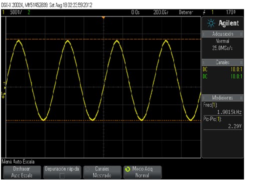
Task: Click the grip dots right of Mediciones
Action: tap(241, 98)
